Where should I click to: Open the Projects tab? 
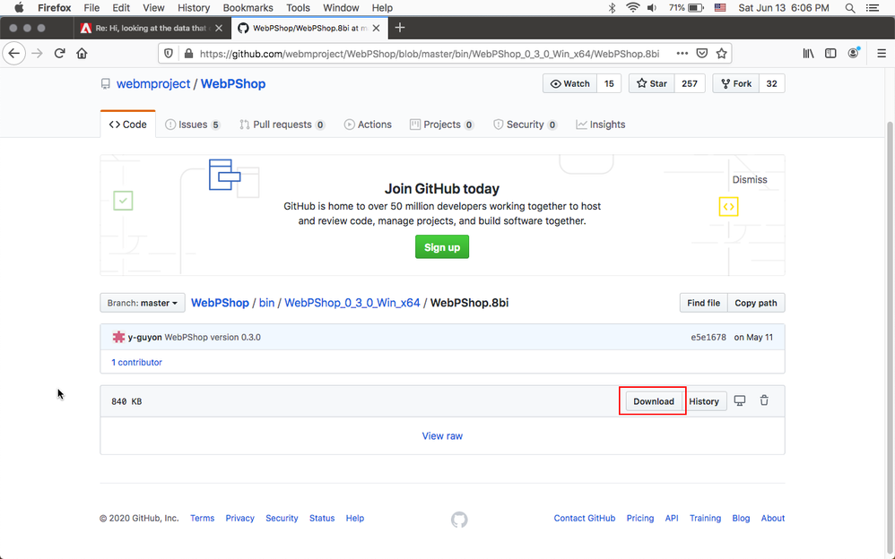[x=441, y=125]
